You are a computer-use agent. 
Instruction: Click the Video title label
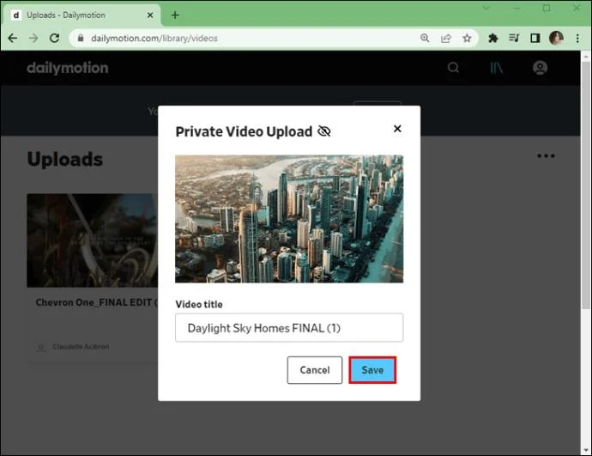[199, 304]
